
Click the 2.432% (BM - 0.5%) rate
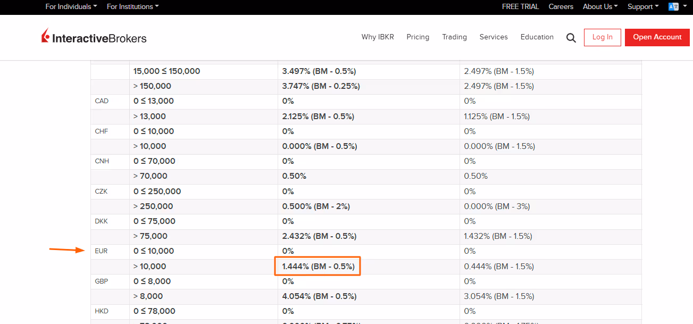[x=319, y=236]
